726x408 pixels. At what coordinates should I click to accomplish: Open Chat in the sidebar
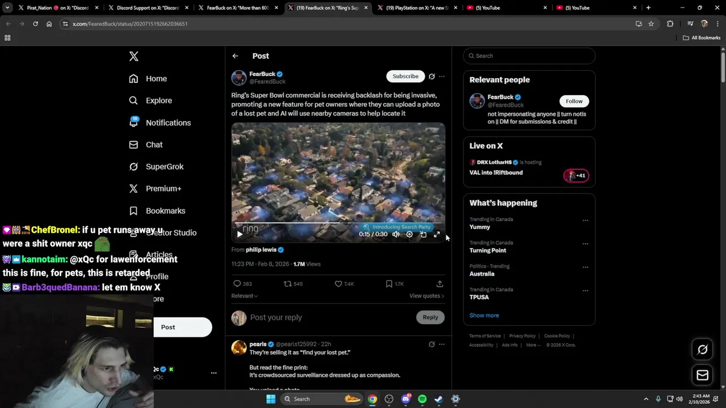(145, 144)
